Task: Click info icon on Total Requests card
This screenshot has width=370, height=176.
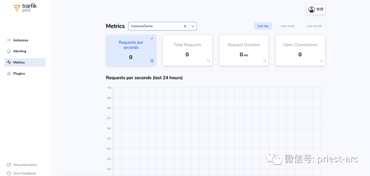Action: 208,61
